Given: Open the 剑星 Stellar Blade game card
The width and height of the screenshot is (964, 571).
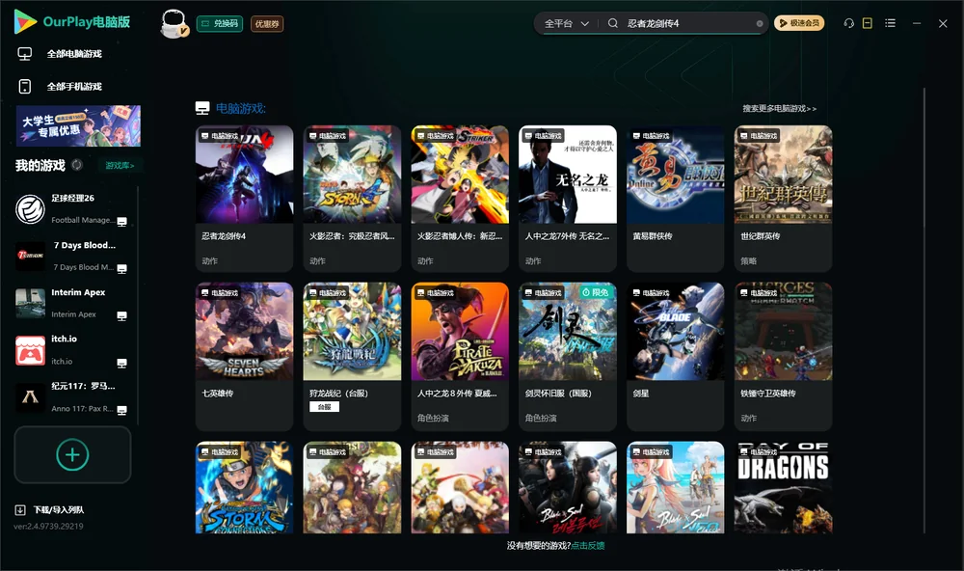Looking at the screenshot, I should (675, 356).
